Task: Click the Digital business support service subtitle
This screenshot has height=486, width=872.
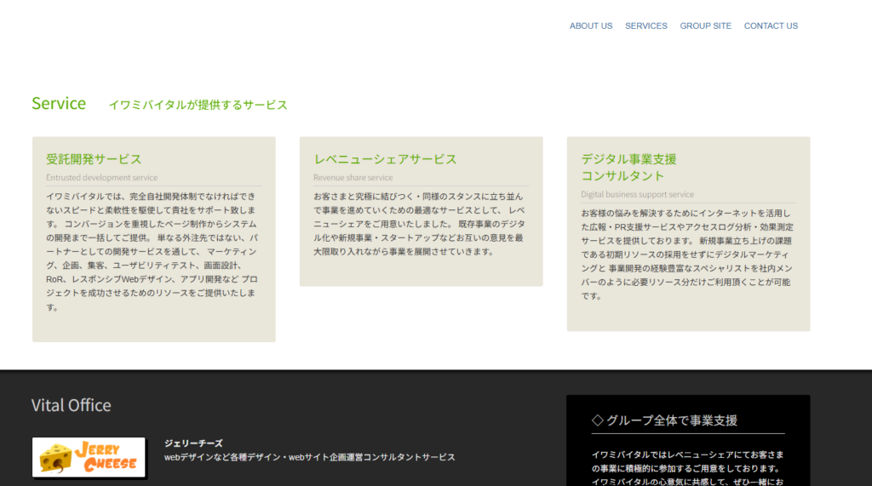Action: (637, 195)
